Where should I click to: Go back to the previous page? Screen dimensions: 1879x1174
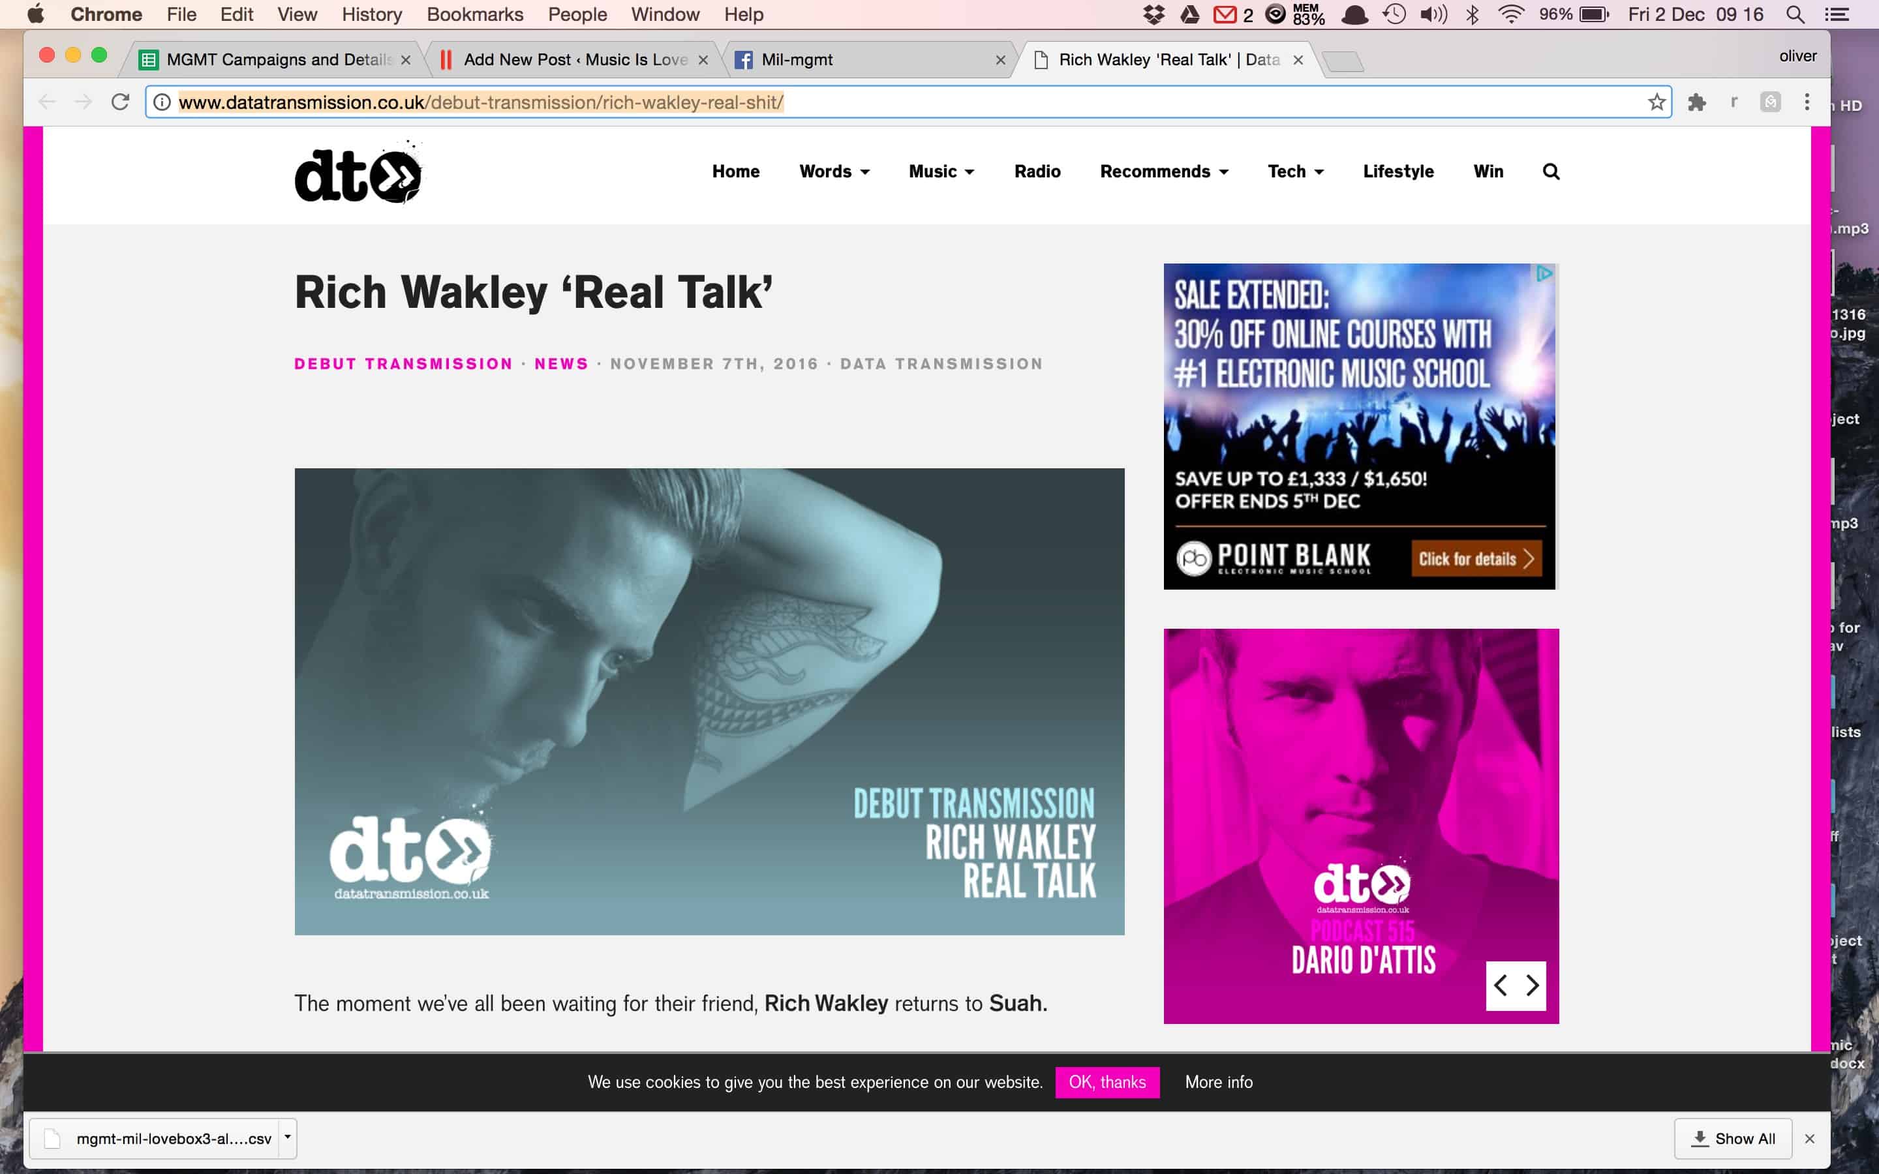(48, 102)
